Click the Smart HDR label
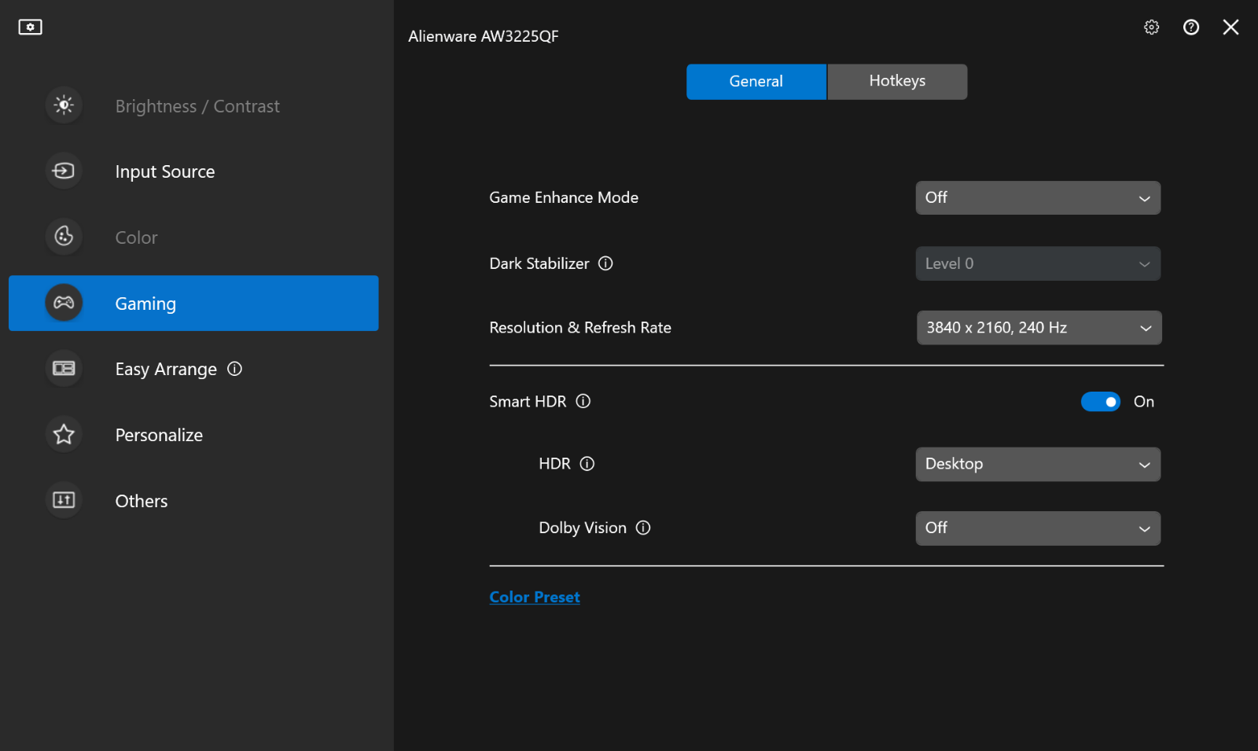This screenshot has height=751, width=1258. tap(528, 402)
